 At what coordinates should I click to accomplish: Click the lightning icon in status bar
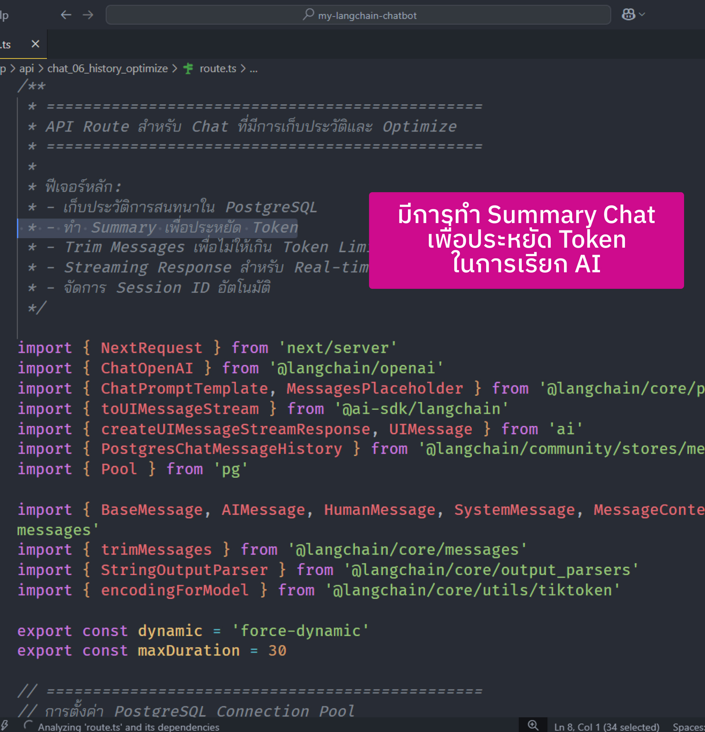tap(5, 726)
